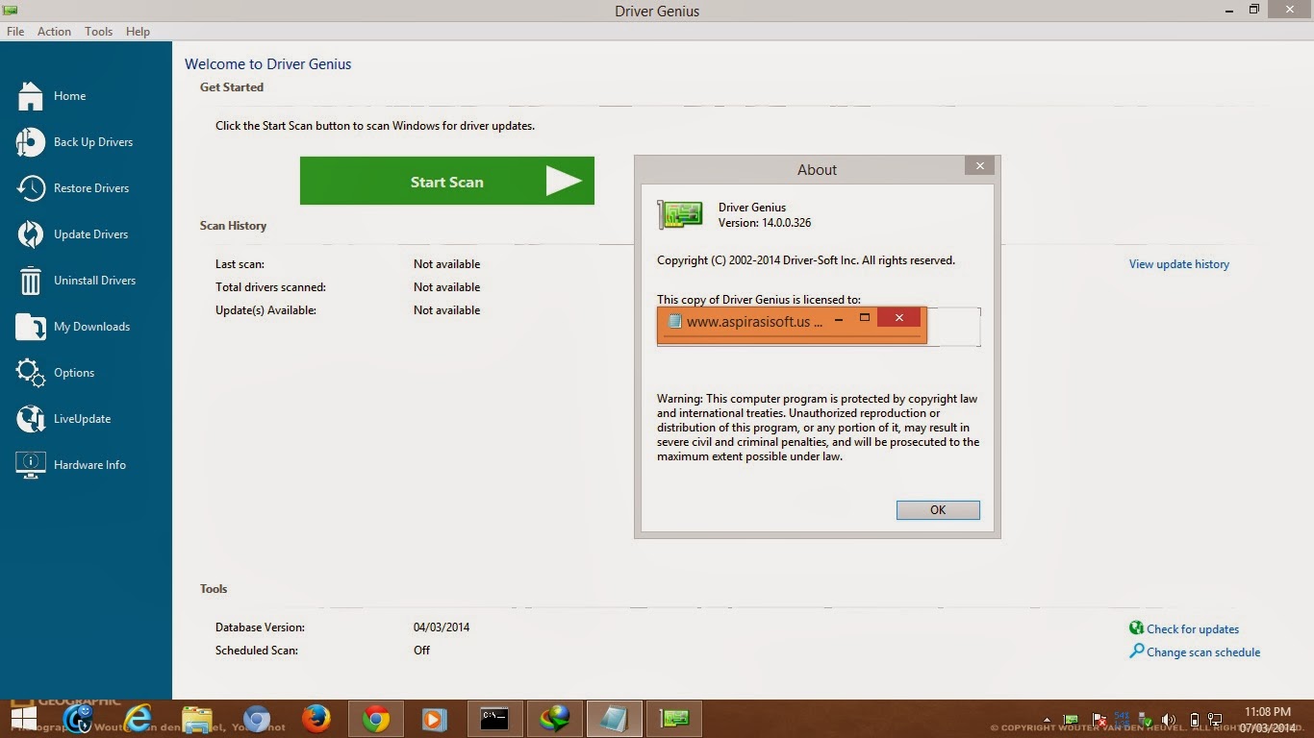Click the battery tray icon
The width and height of the screenshot is (1314, 738).
1194,720
